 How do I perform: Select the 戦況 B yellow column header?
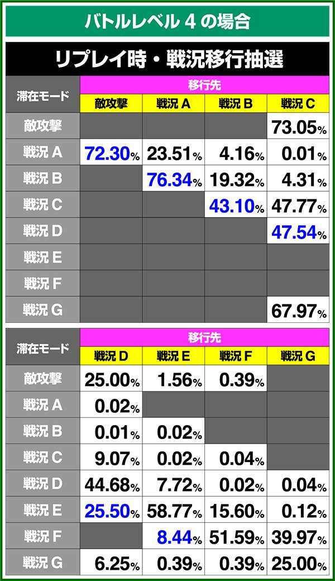click(x=236, y=103)
